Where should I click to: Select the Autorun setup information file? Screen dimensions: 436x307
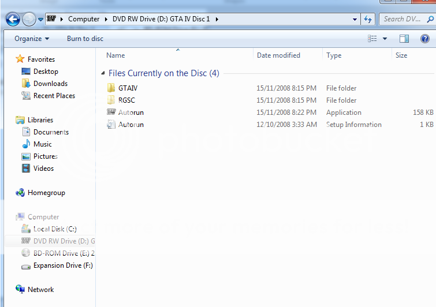pyautogui.click(x=131, y=125)
